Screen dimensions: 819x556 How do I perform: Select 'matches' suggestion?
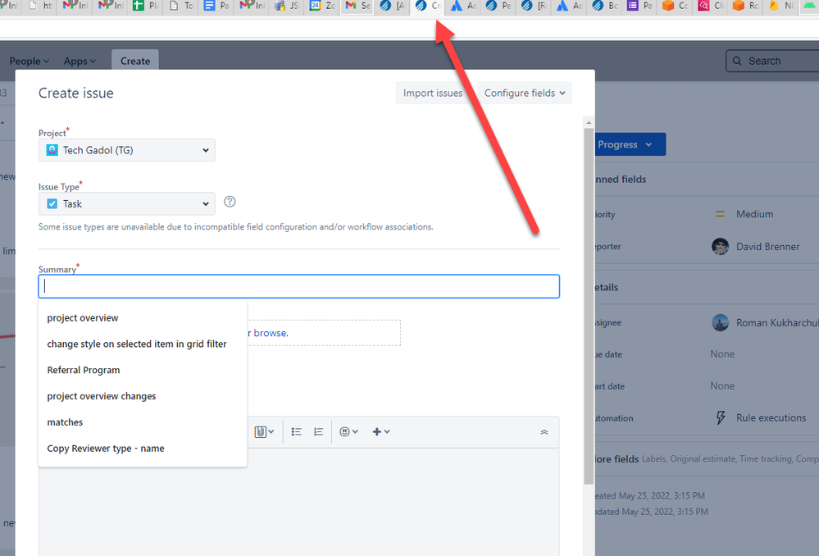(142, 422)
